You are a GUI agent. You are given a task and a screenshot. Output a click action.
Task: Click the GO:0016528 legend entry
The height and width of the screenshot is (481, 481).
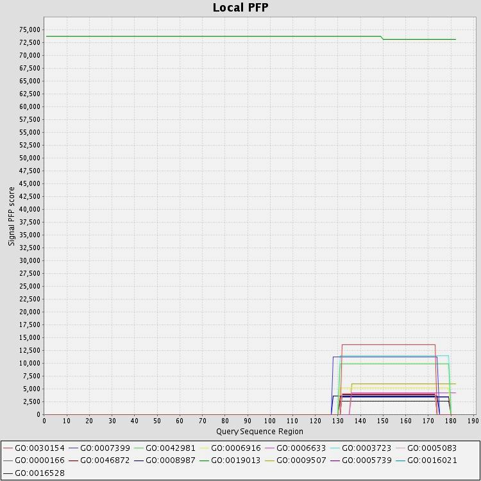(x=34, y=473)
